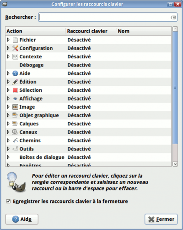Viewport: 183px width, 230px height.
Task: Click the GIMP Wilber icon in title bar
Action: [x=5, y=4]
